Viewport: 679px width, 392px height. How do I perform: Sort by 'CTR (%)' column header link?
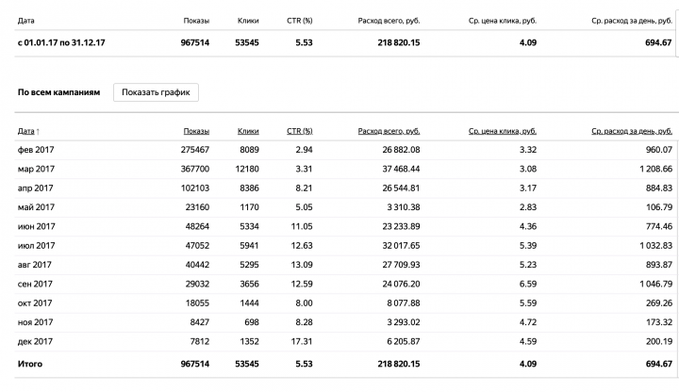pyautogui.click(x=300, y=131)
